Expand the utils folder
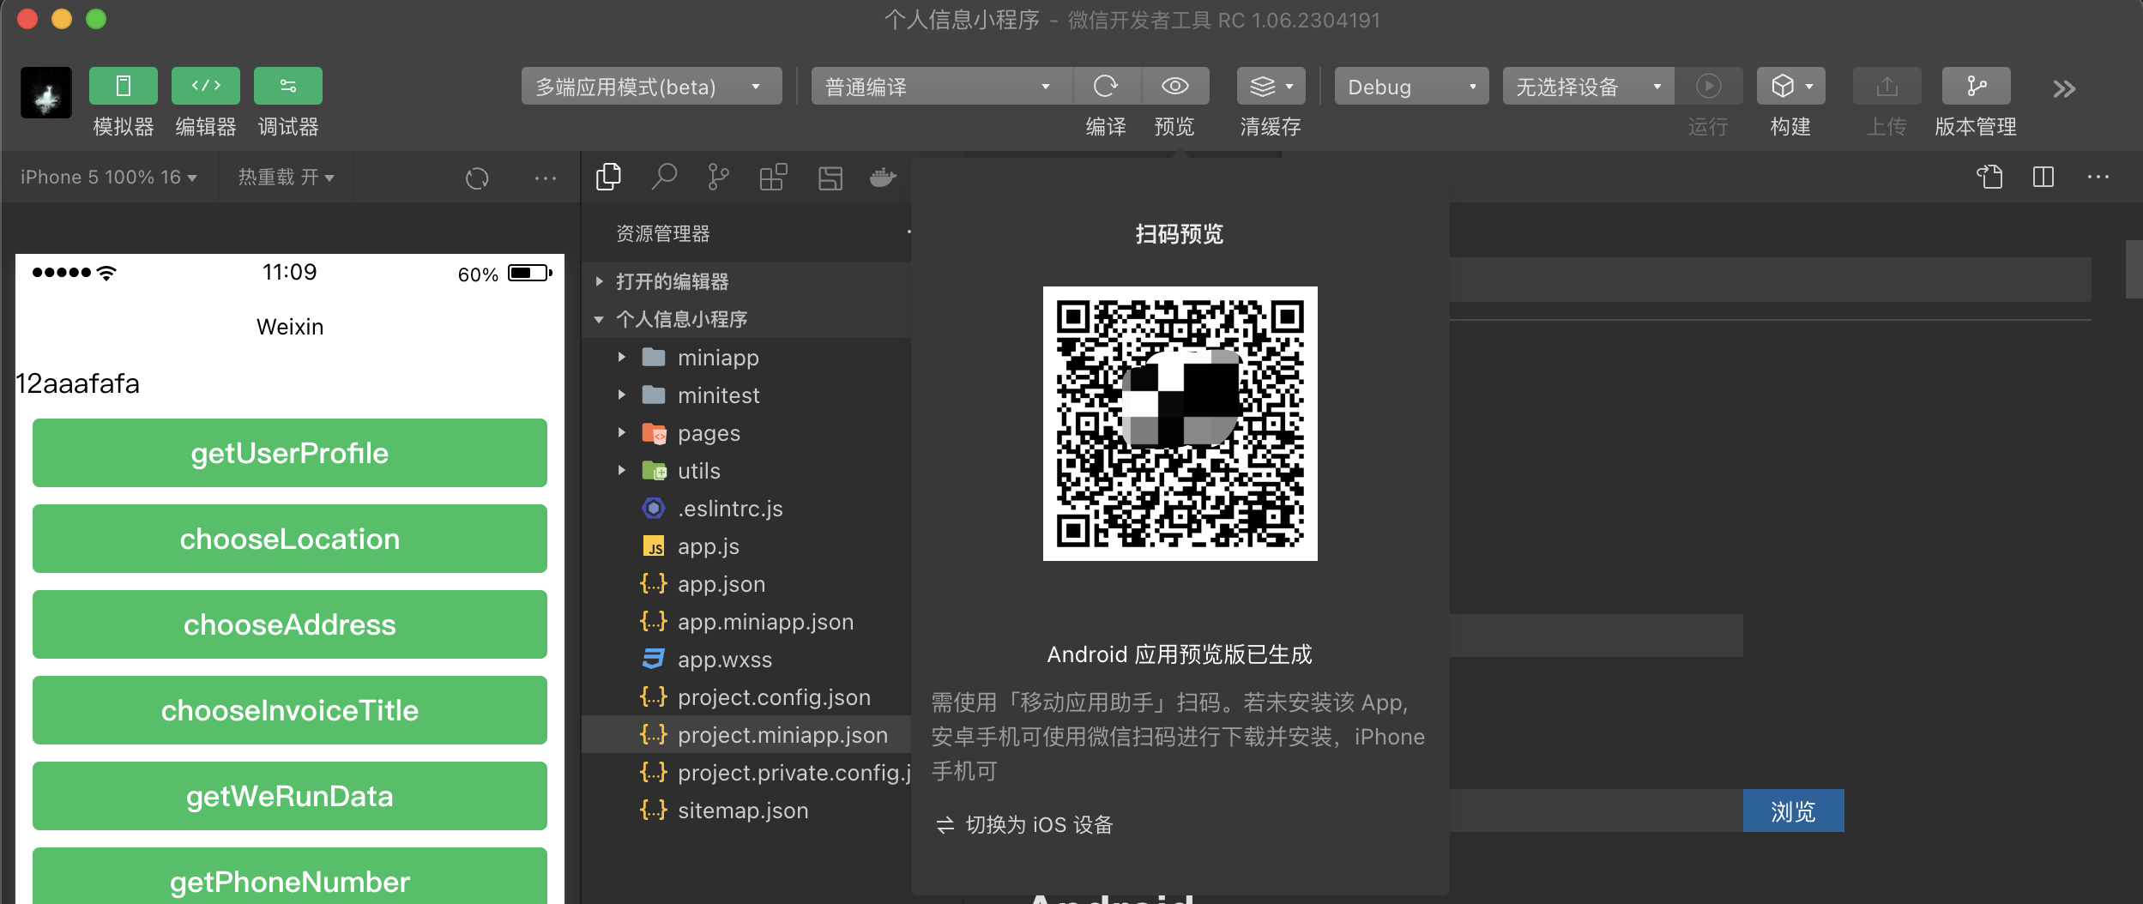Viewport: 2143px width, 904px height. pyautogui.click(x=746, y=470)
